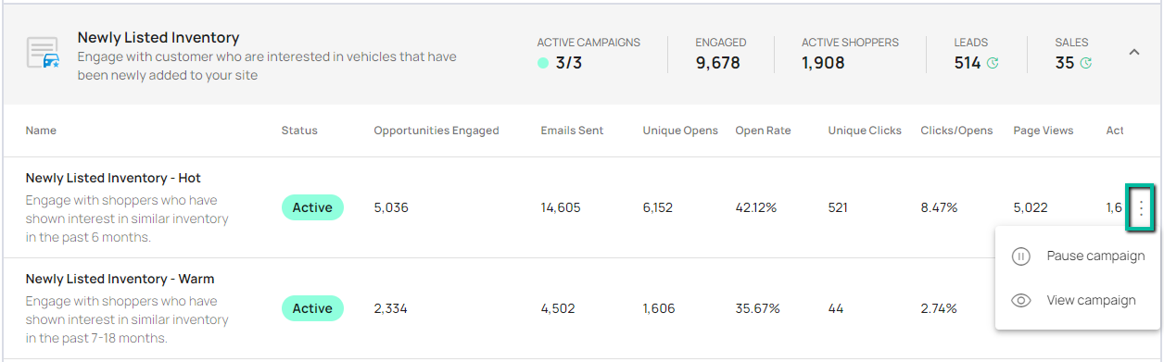Select Pause campaign from the context menu
The width and height of the screenshot is (1164, 362).
coord(1095,256)
